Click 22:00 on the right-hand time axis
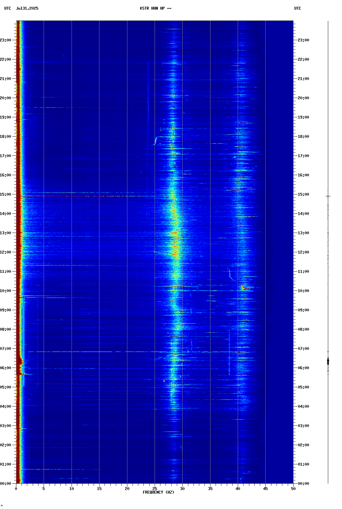This screenshot has width=342, height=509. click(304, 59)
